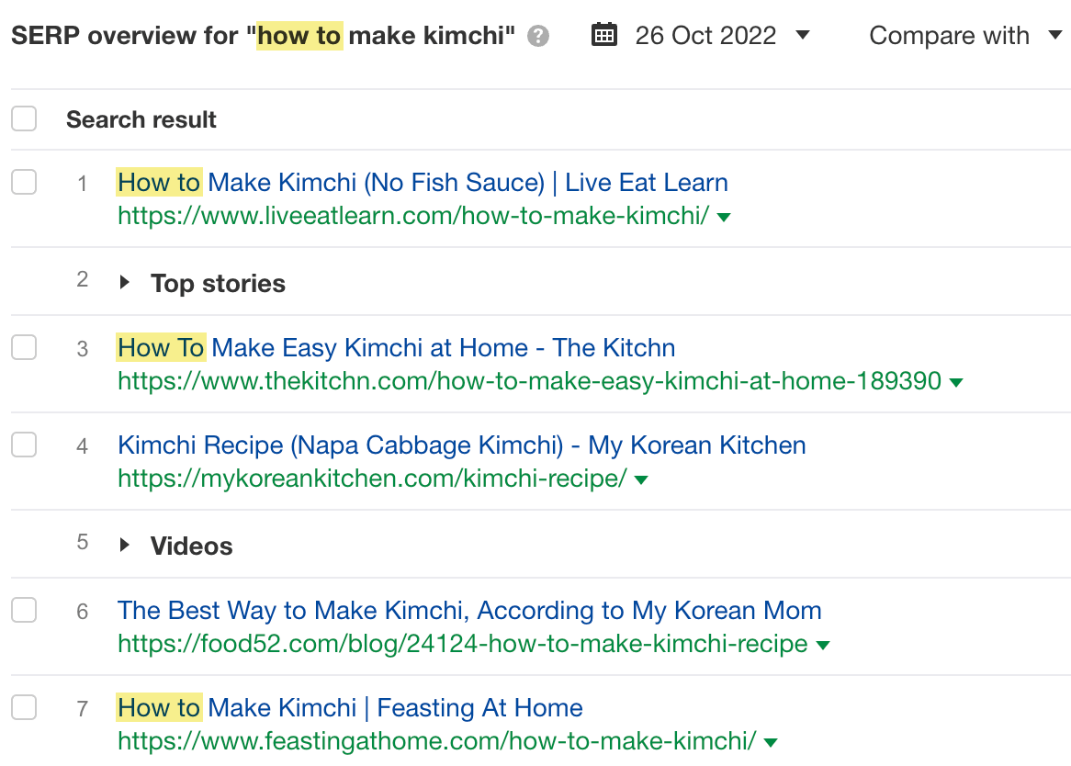
Task: Click the Best Way to Make Kimchi title link
Action: (x=469, y=610)
